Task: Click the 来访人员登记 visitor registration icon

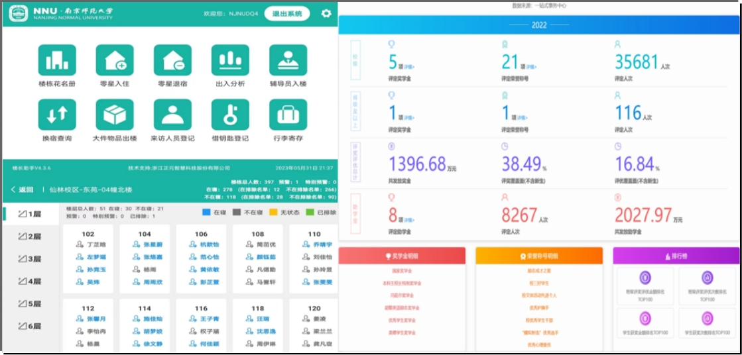Action: tap(172, 115)
